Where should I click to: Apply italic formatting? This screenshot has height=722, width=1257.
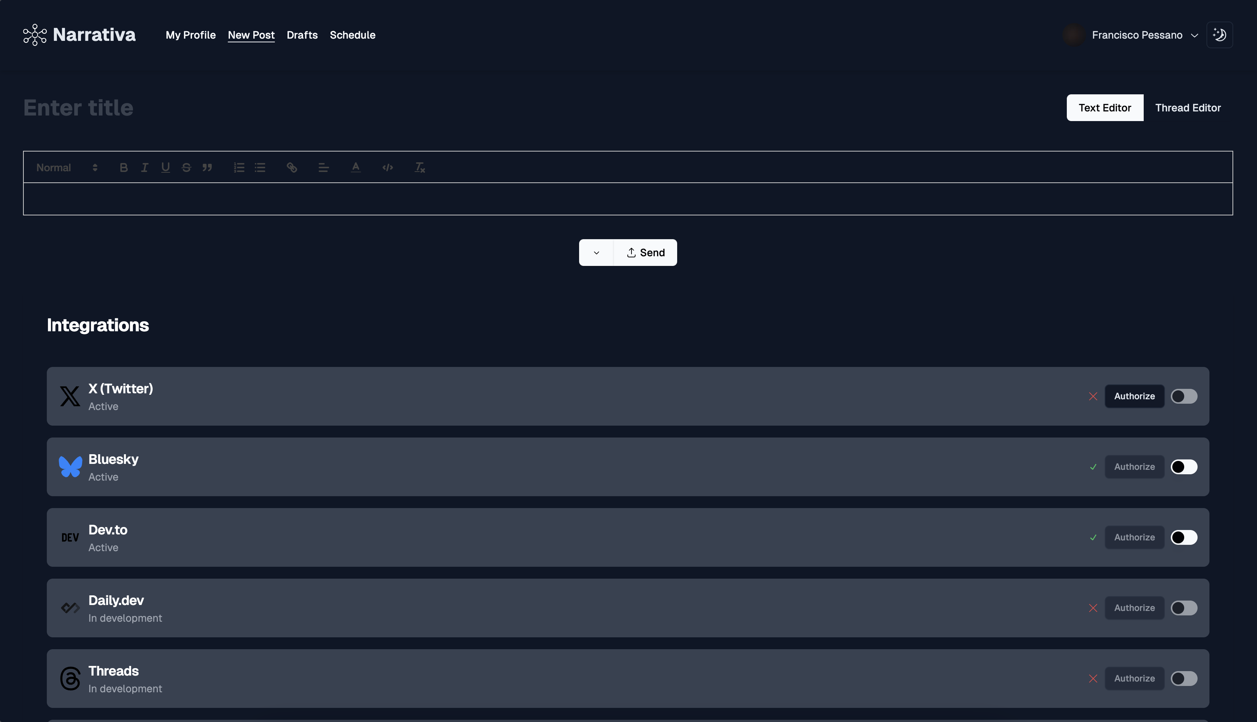click(144, 168)
